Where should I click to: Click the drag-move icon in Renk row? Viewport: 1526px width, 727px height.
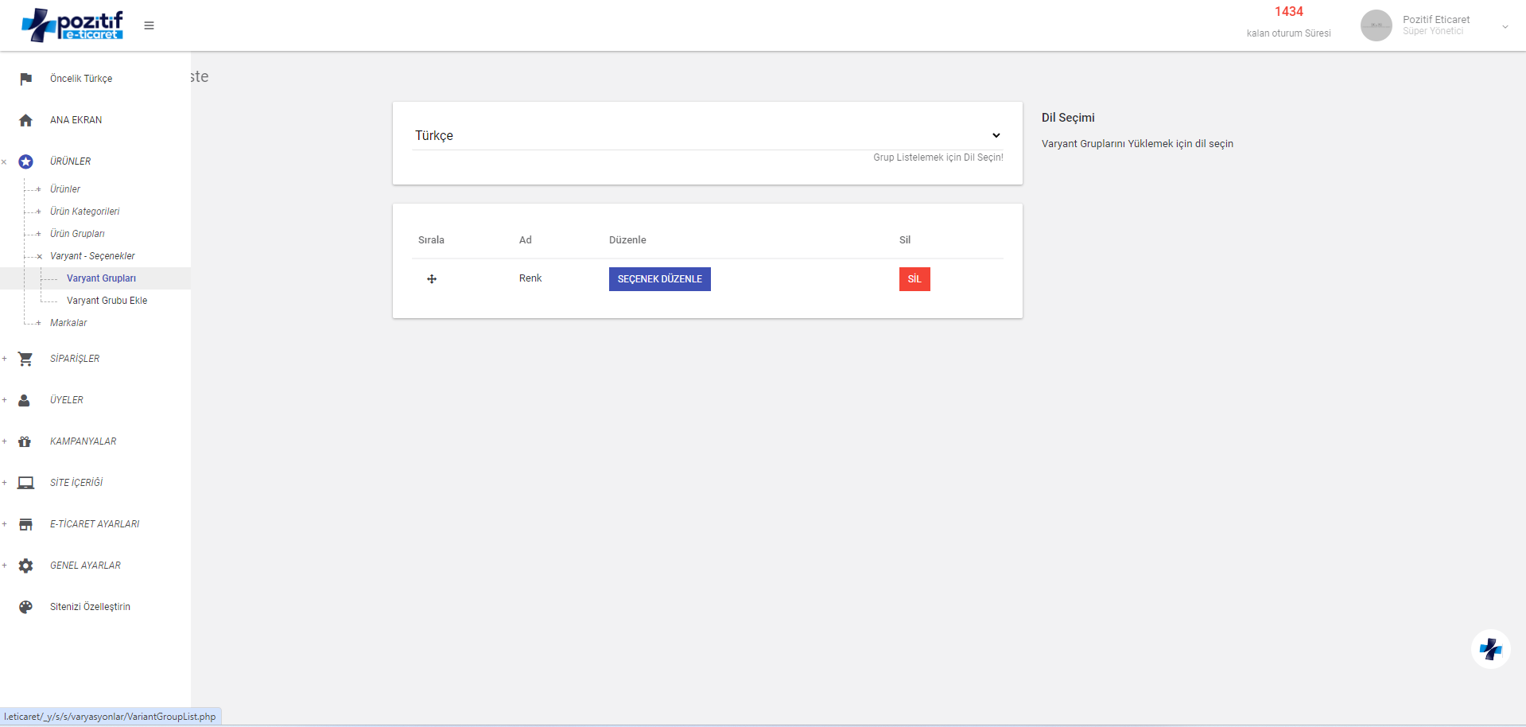point(432,279)
